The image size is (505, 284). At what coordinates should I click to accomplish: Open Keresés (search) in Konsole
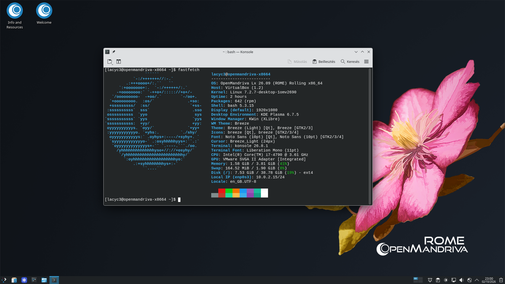[x=350, y=62]
